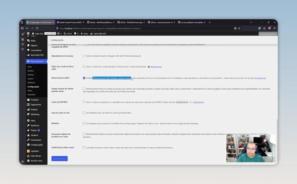Screen dimensions: 297x184
Task: Enable Cache da API REST checkbox
Action: [84, 102]
